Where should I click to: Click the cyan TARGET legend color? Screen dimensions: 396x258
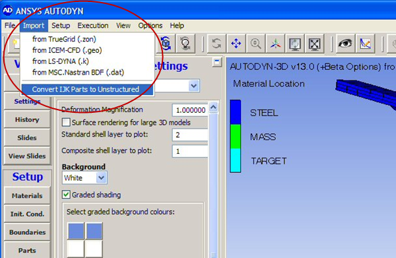coord(236,160)
